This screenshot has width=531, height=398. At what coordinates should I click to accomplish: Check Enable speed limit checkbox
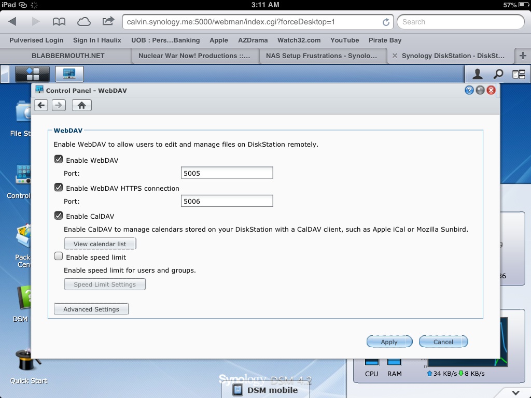click(59, 256)
